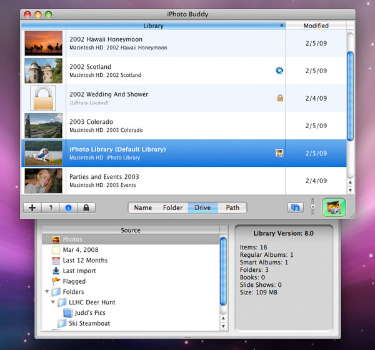375x350 pixels.
Task: Select Ski Steamboat label in Source
Action: click(x=89, y=324)
